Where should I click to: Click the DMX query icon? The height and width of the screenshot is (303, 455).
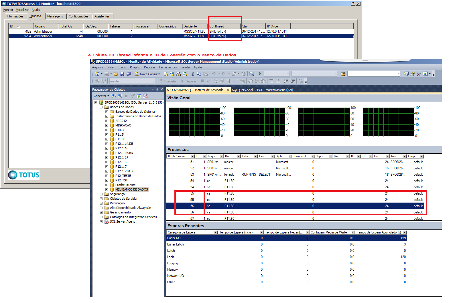(178, 74)
